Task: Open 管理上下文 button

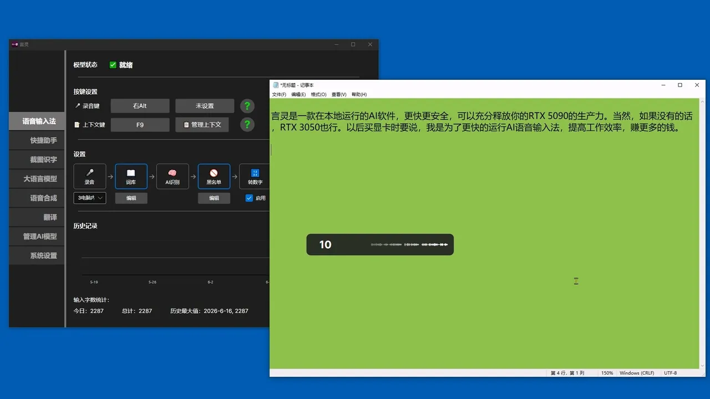Action: point(202,125)
